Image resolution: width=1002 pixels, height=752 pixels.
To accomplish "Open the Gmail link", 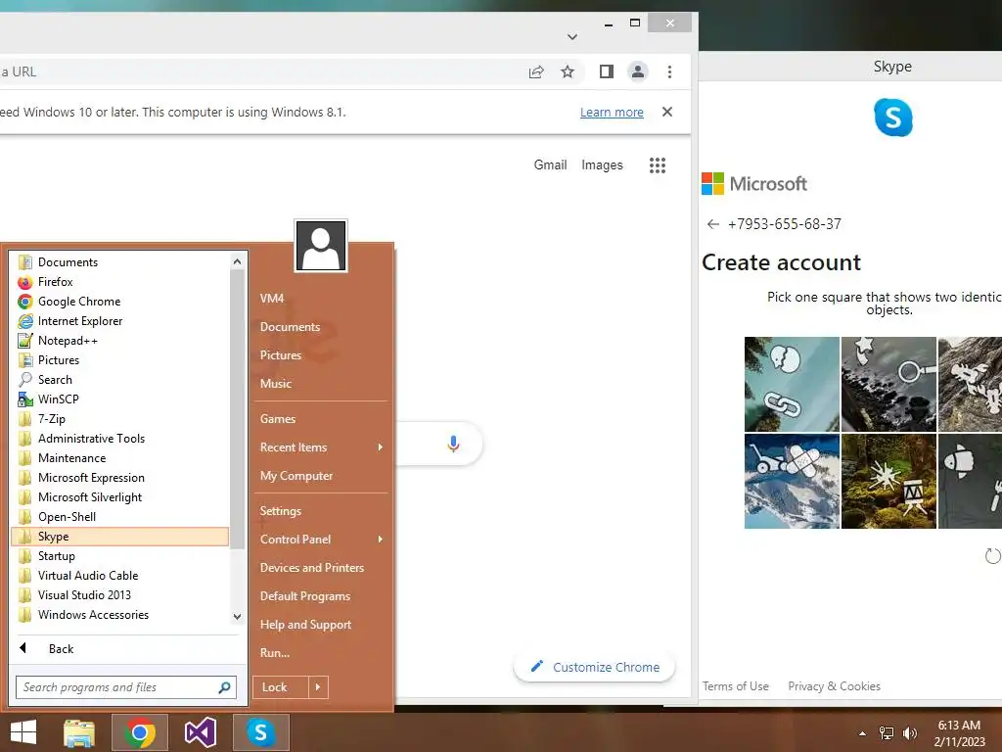I will (550, 164).
